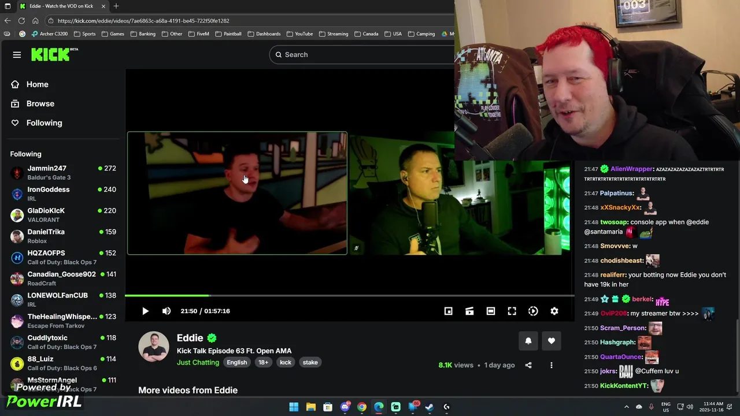740x416 pixels.
Task: Go back in the browser
Action: coord(8,21)
